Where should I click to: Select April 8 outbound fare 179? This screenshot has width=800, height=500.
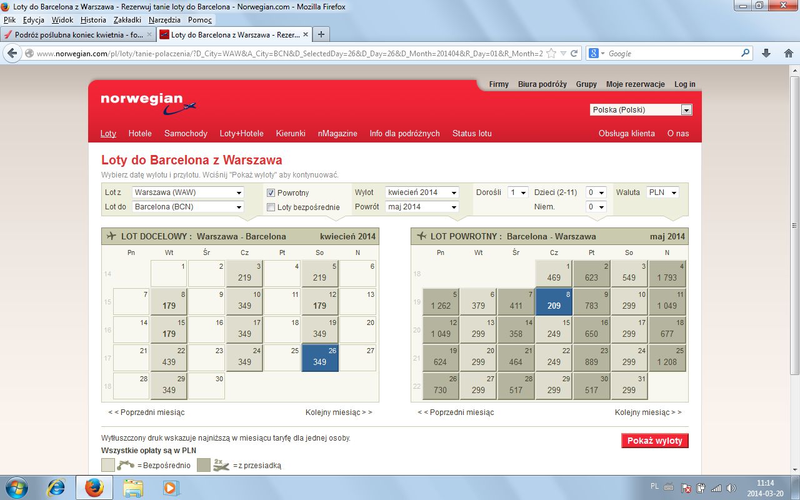pos(169,301)
